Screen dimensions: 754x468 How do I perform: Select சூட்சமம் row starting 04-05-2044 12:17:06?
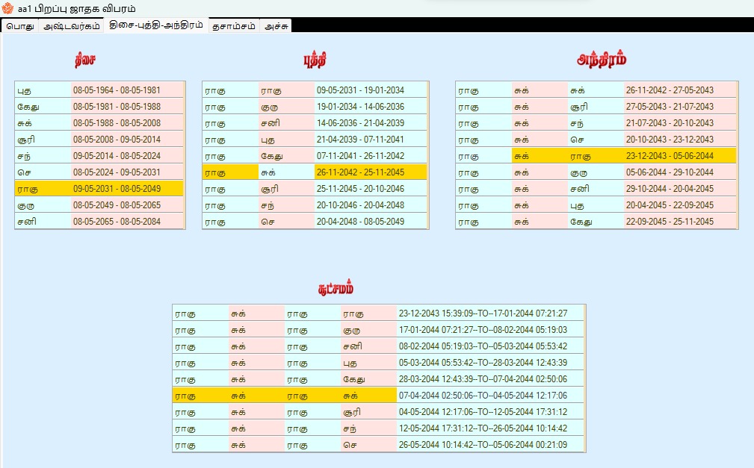378,412
